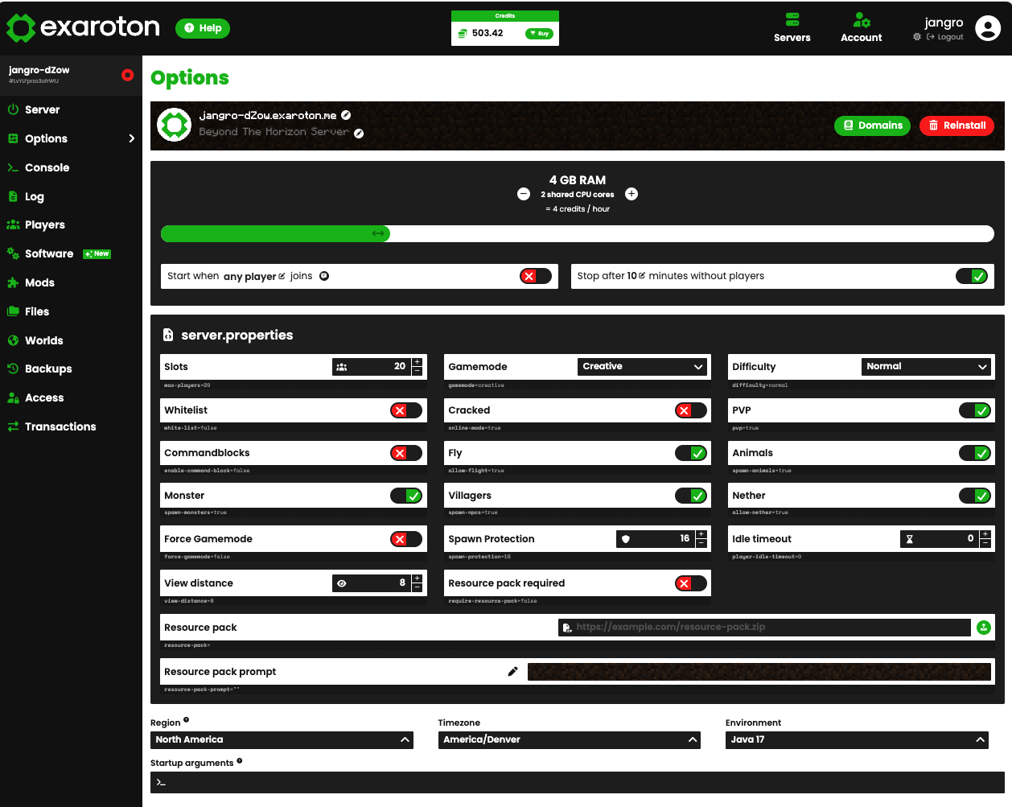Screen dimensions: 1012x807
Task: Click the red Reinstall button
Action: [x=957, y=126]
